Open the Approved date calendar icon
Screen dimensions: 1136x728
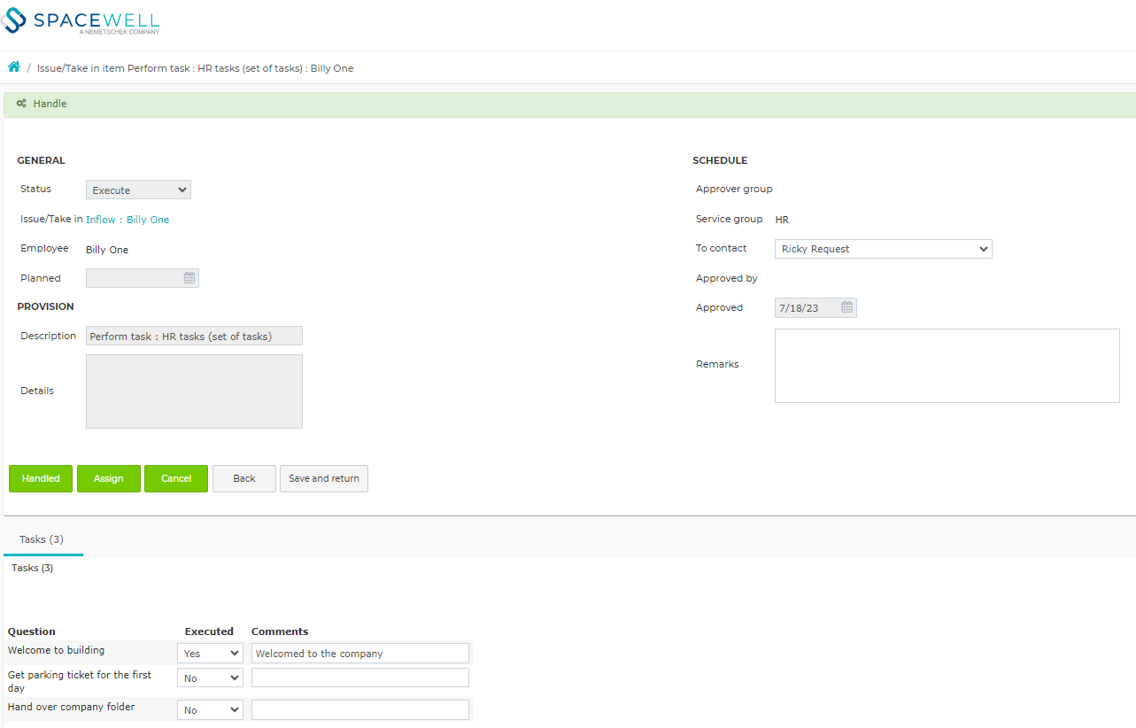coord(846,307)
